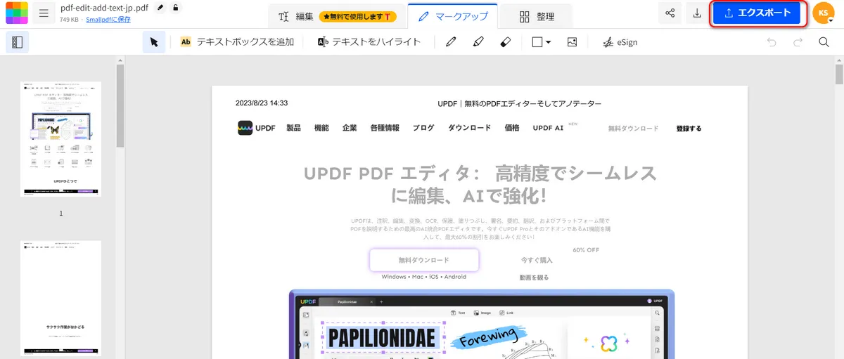Rename file with pencil icon
This screenshot has width=844, height=359.
[x=160, y=7]
